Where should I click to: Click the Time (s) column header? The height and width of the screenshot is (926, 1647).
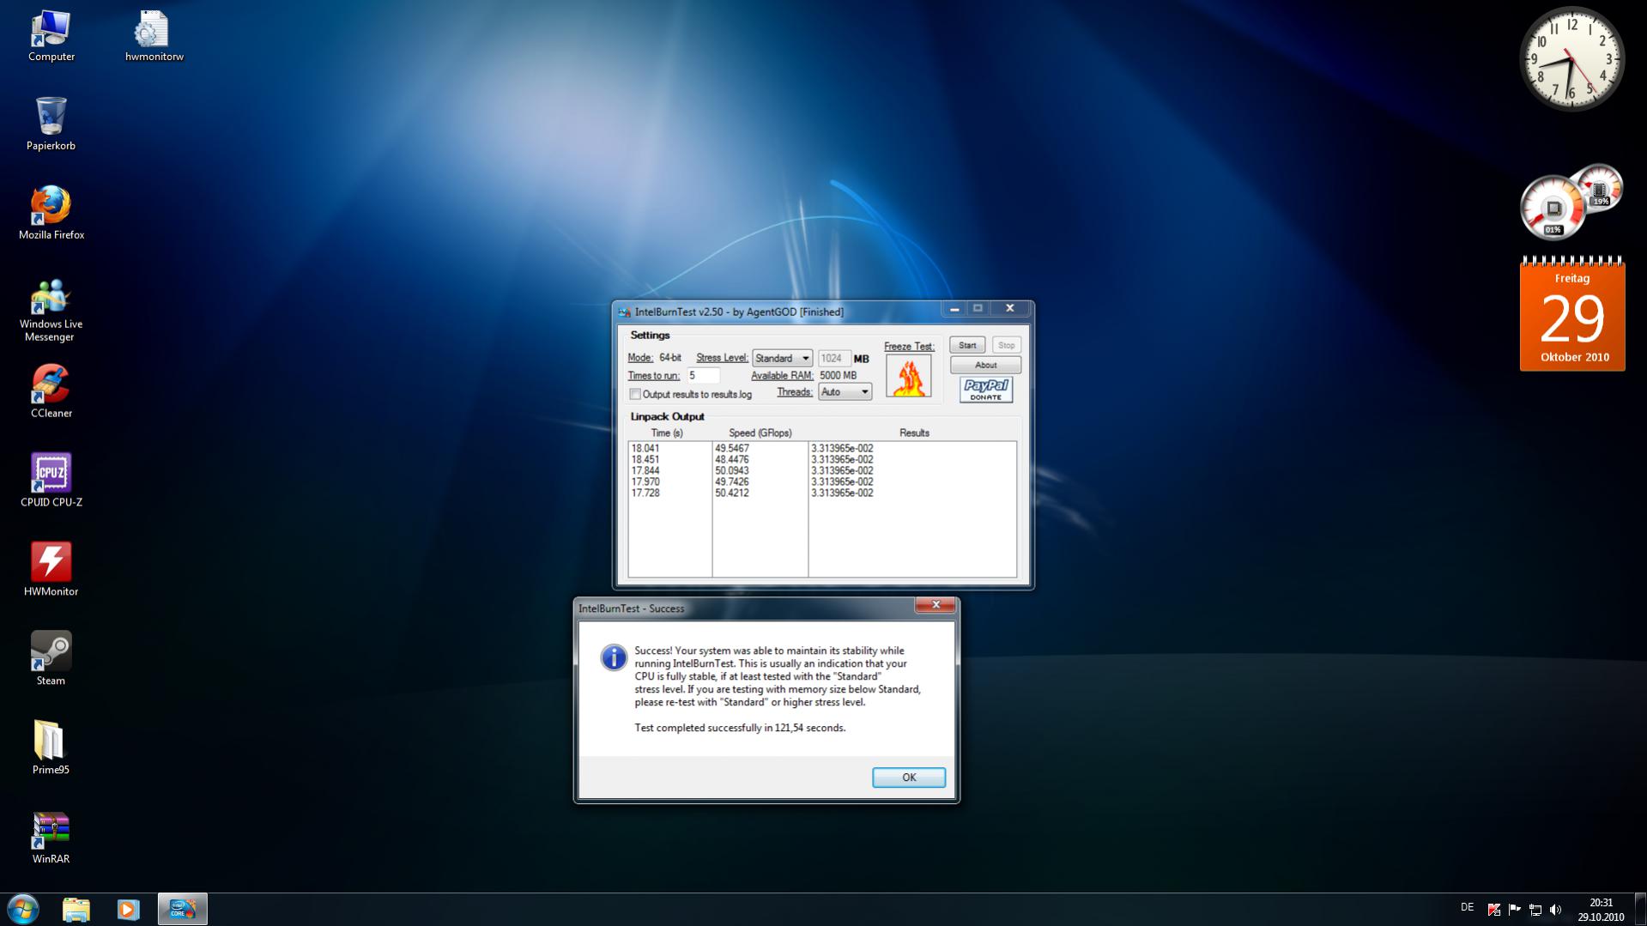tap(667, 433)
